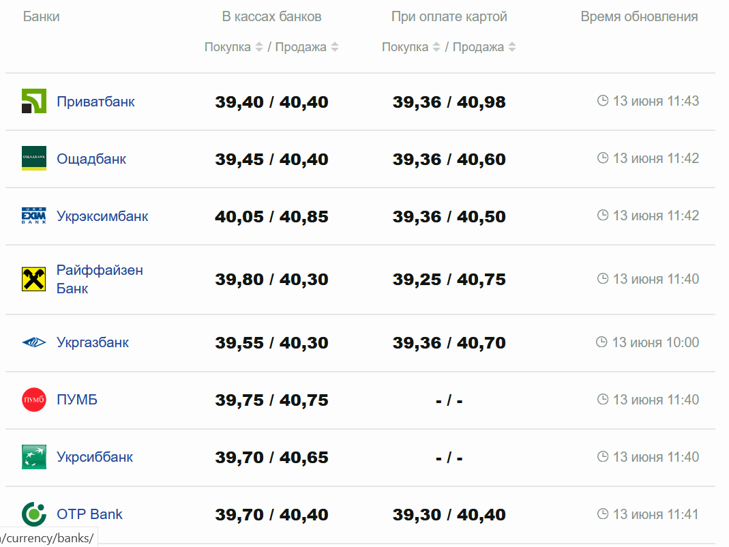Click the green Укрсиббанк logo icon
Screen dimensions: 729x547
(33, 457)
